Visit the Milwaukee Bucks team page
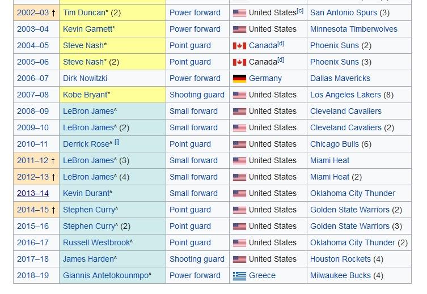 [340, 275]
